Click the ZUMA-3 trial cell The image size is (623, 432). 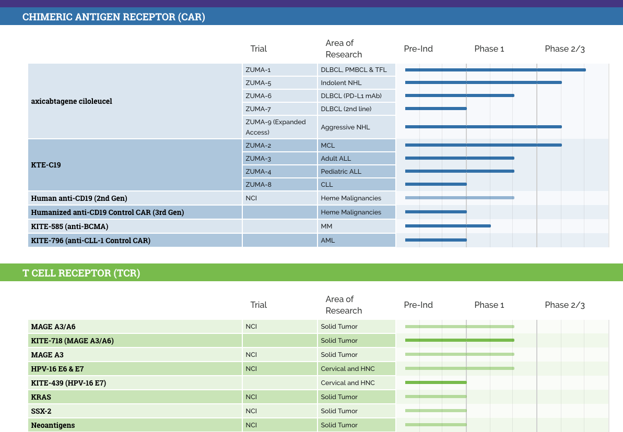pos(280,159)
